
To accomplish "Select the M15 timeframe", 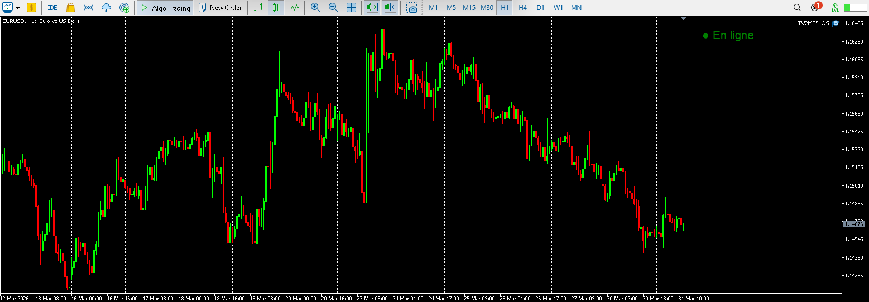I will [x=469, y=8].
